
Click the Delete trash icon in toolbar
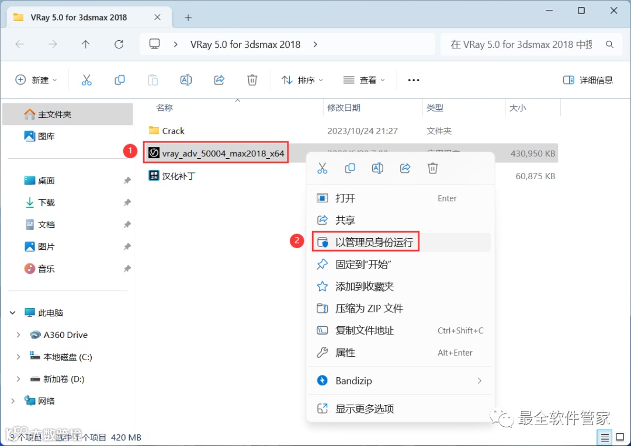coord(252,80)
